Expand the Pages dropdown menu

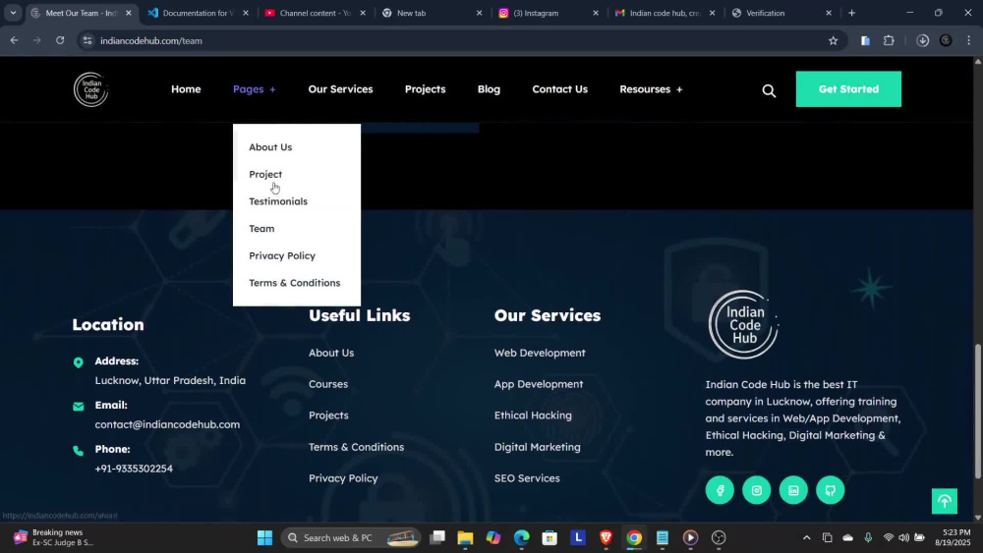coord(254,89)
